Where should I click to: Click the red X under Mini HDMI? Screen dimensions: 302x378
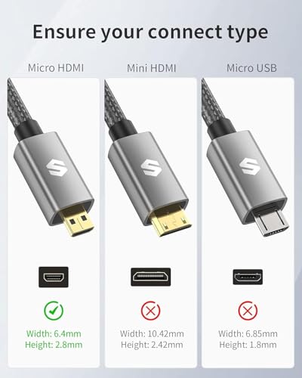coord(150,310)
